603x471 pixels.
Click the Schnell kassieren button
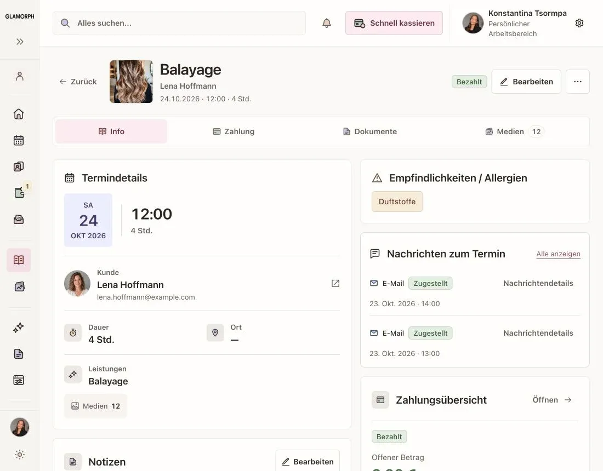tap(394, 23)
